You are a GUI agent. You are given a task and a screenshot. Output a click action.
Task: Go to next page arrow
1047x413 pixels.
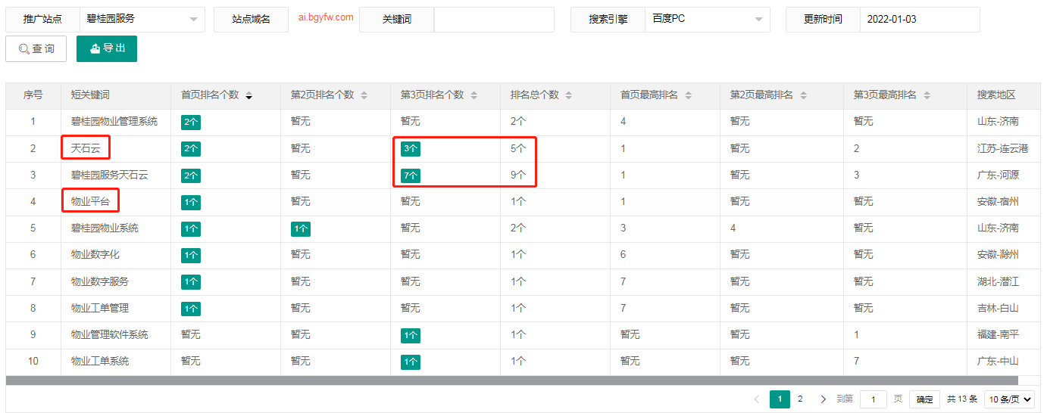click(823, 399)
